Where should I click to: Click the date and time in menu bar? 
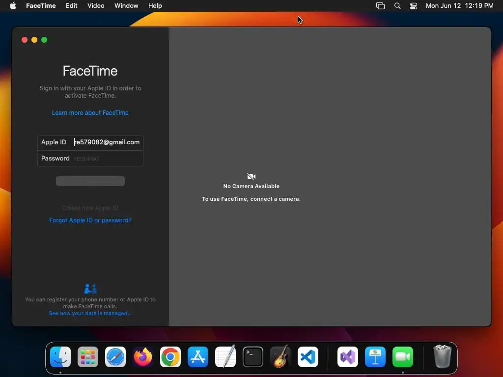pos(459,6)
